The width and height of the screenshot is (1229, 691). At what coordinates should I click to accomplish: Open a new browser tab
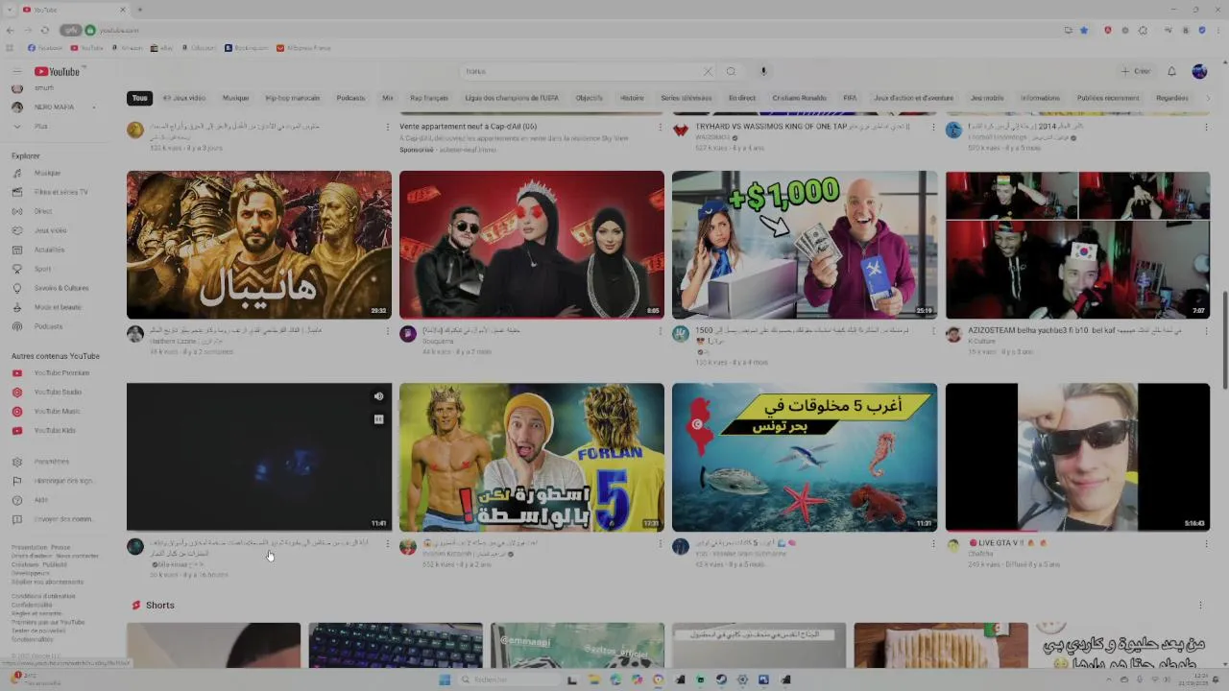[139, 10]
